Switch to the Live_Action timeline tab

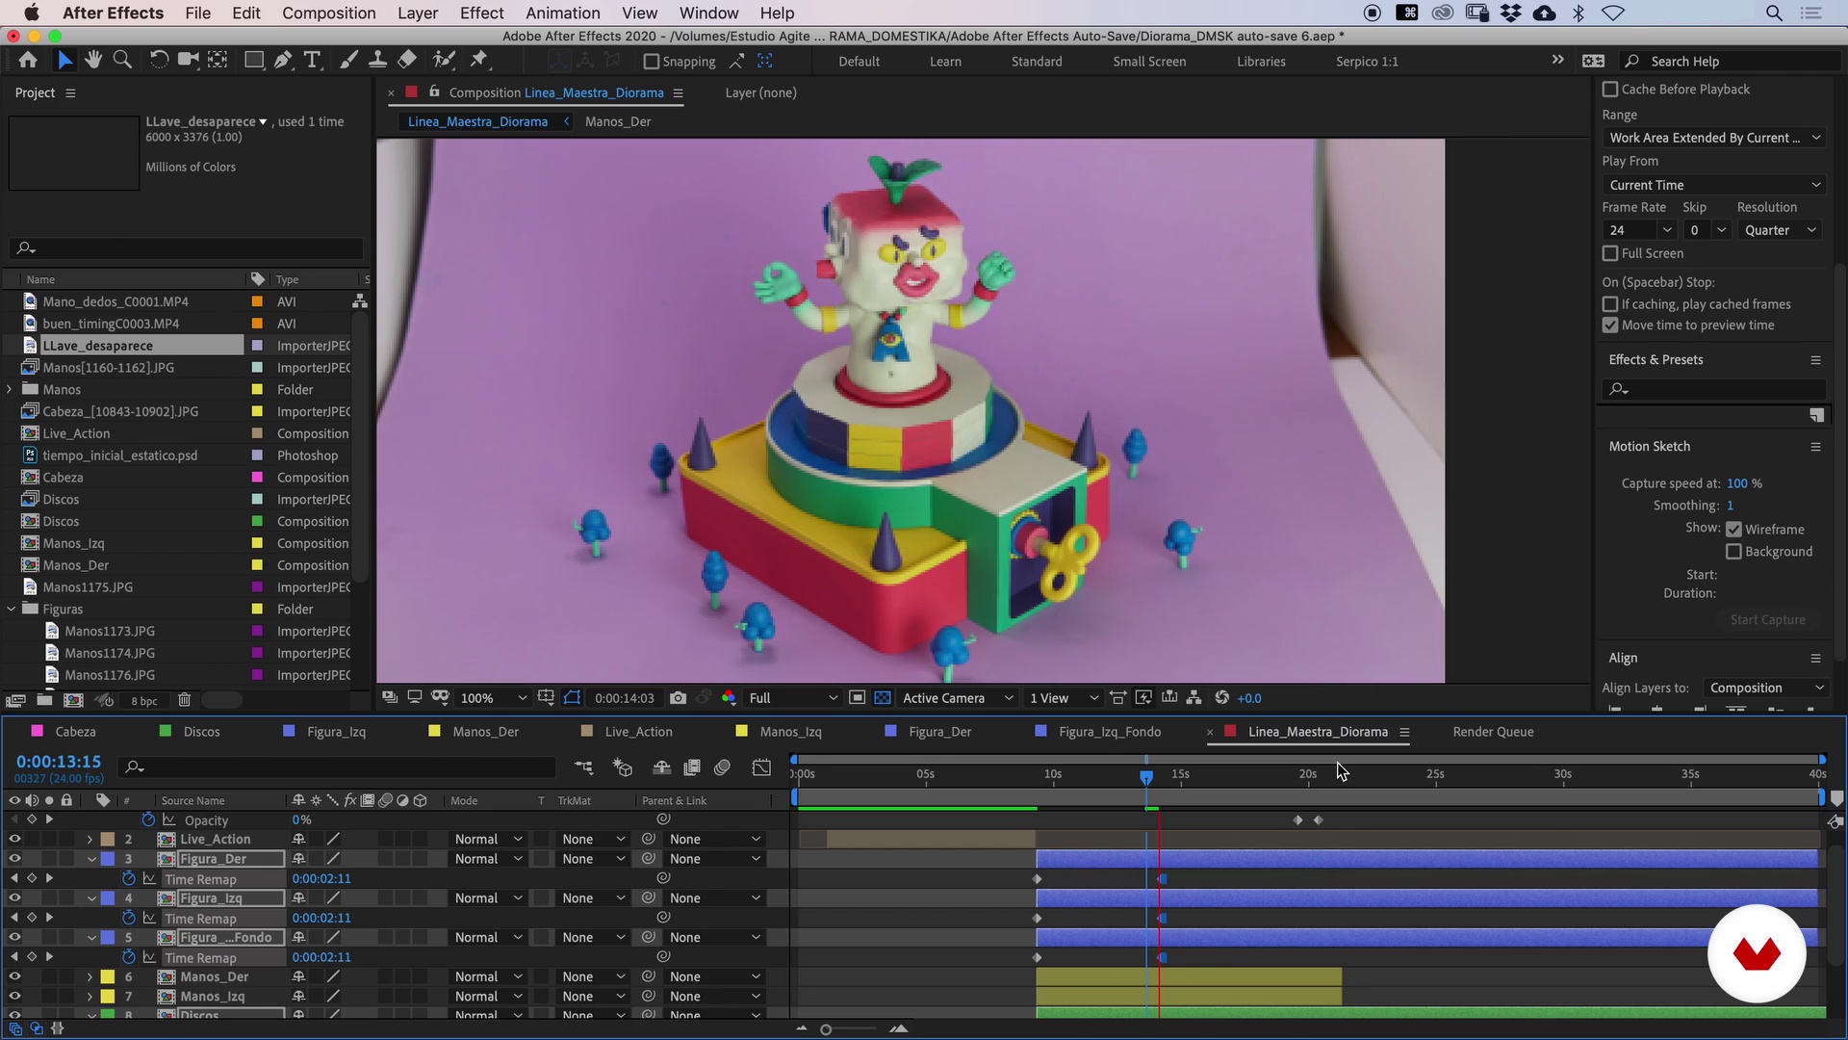[638, 732]
